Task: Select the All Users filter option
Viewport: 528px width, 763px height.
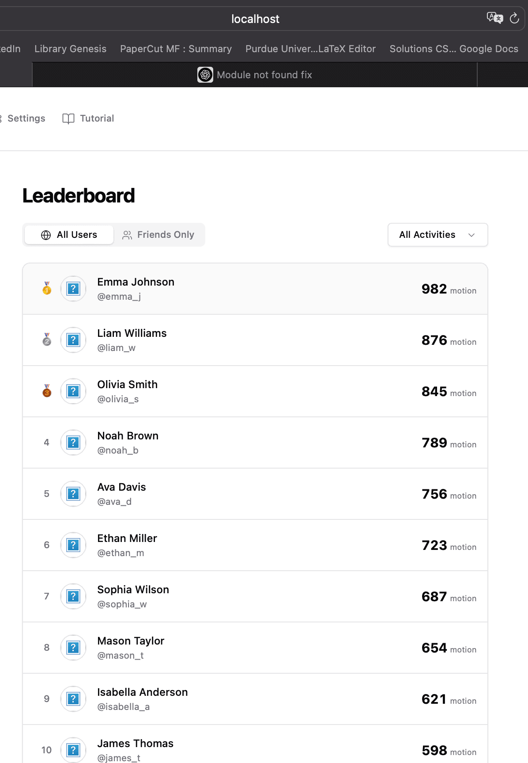Action: [68, 235]
